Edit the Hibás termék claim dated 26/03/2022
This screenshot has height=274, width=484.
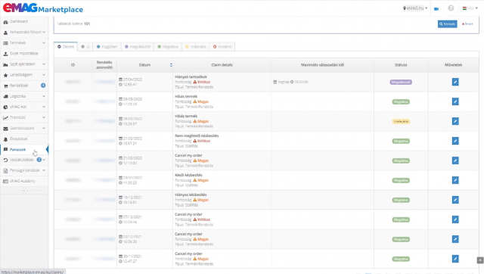455,101
